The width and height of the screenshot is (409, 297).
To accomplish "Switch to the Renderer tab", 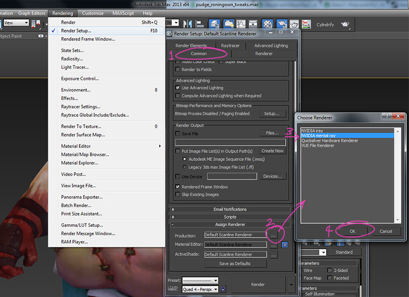I will point(264,53).
